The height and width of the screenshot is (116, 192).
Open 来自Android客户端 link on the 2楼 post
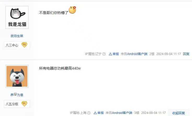pyautogui.click(x=134, y=54)
